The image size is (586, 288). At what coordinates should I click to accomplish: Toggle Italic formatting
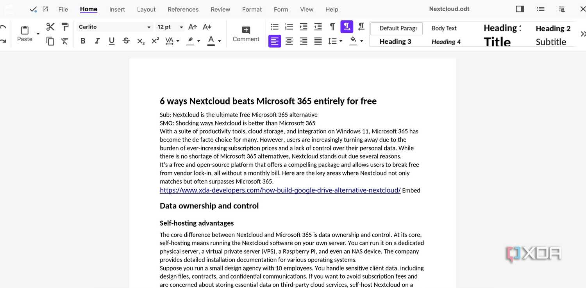(x=97, y=41)
